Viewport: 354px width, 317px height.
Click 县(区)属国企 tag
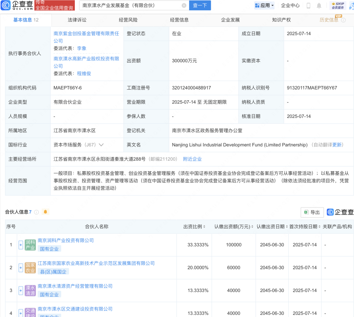(x=53, y=272)
